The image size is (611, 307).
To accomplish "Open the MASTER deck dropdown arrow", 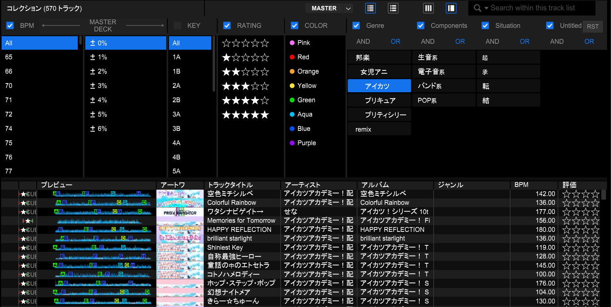I will click(x=348, y=8).
